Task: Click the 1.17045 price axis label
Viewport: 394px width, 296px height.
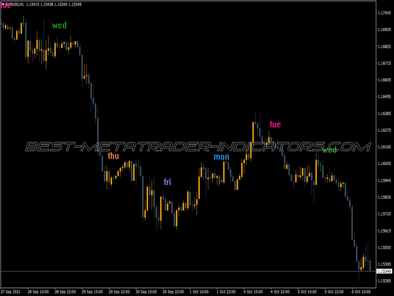Action: [384, 13]
